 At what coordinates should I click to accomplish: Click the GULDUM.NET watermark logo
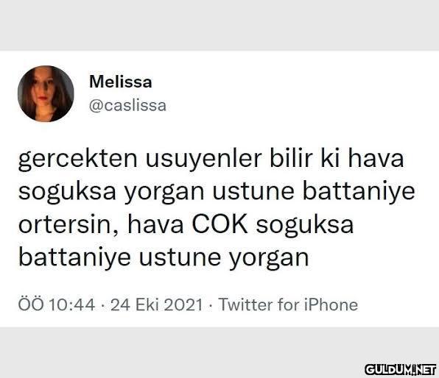point(401,370)
